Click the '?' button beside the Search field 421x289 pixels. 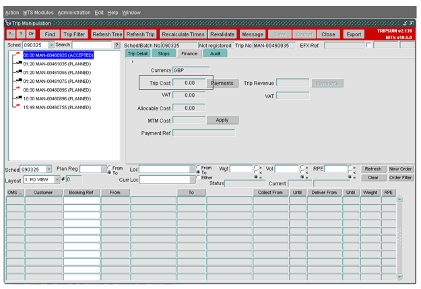pos(117,45)
